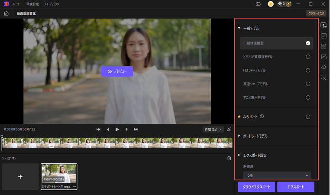Enable the AIサポート radio option

point(308,117)
